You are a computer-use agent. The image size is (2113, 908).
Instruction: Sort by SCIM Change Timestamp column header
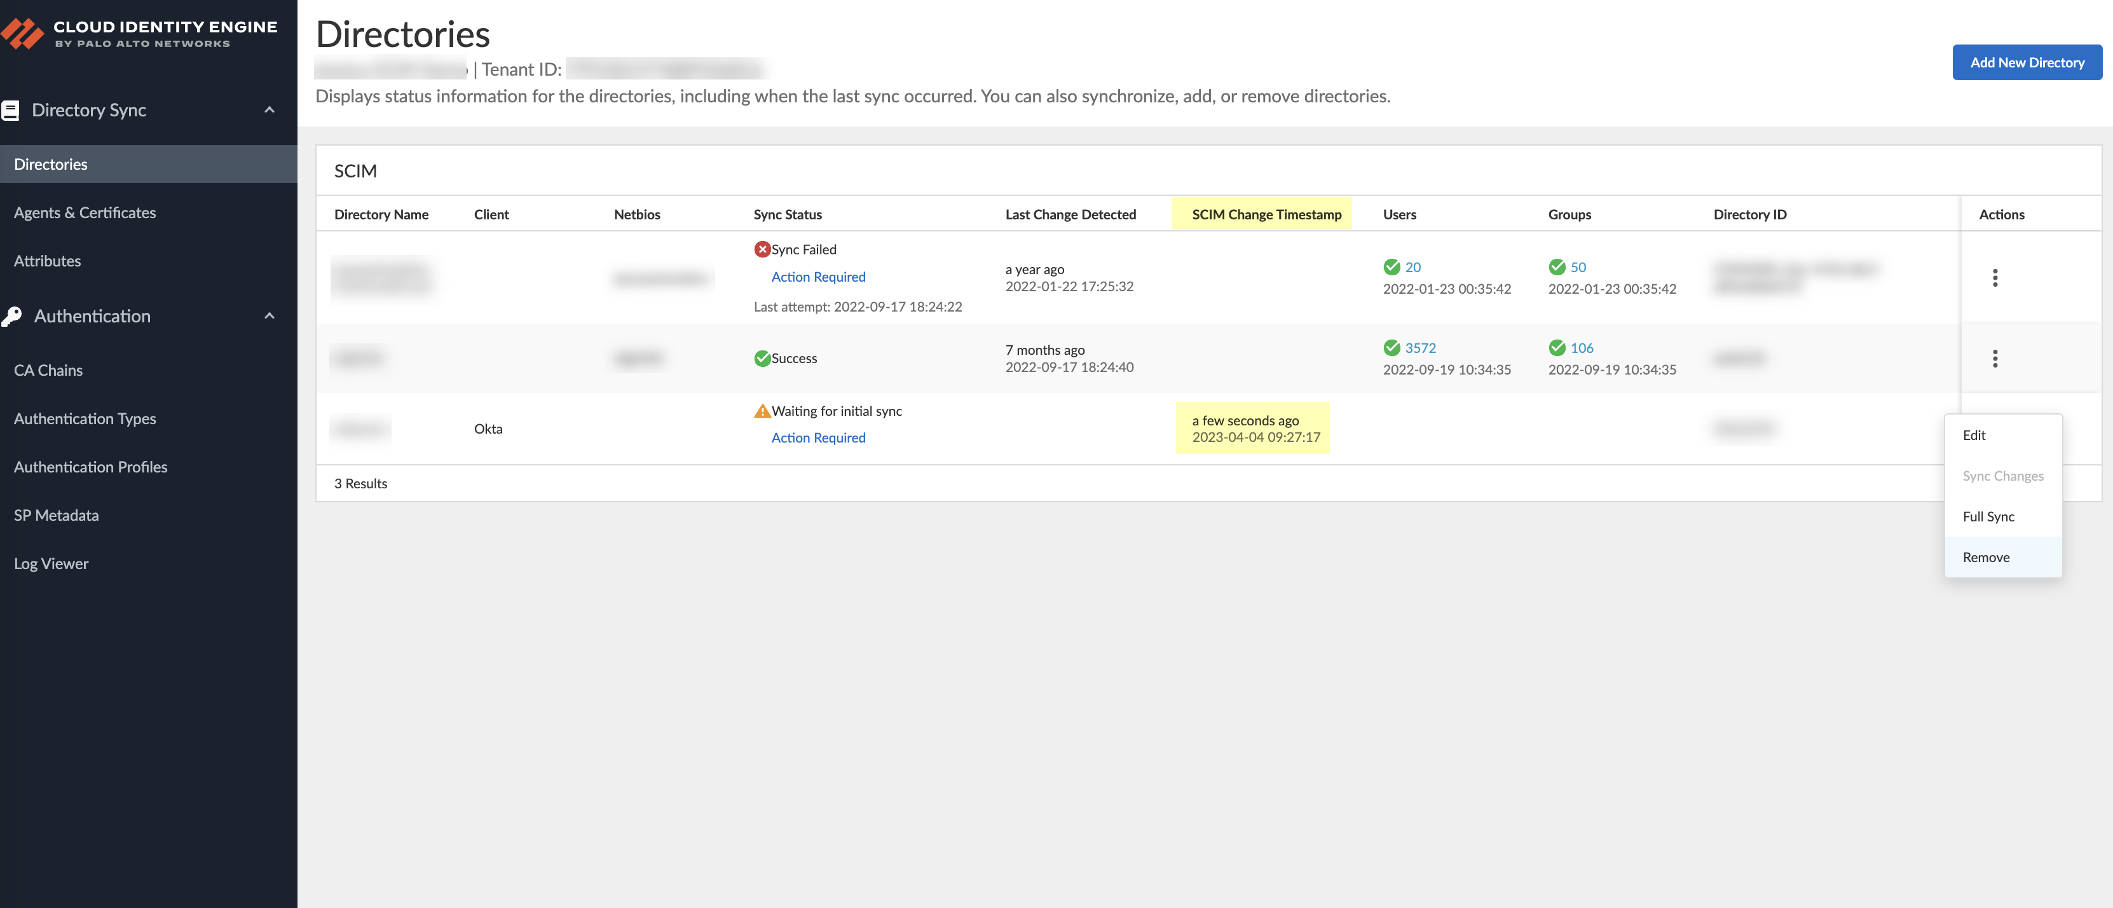[1266, 214]
